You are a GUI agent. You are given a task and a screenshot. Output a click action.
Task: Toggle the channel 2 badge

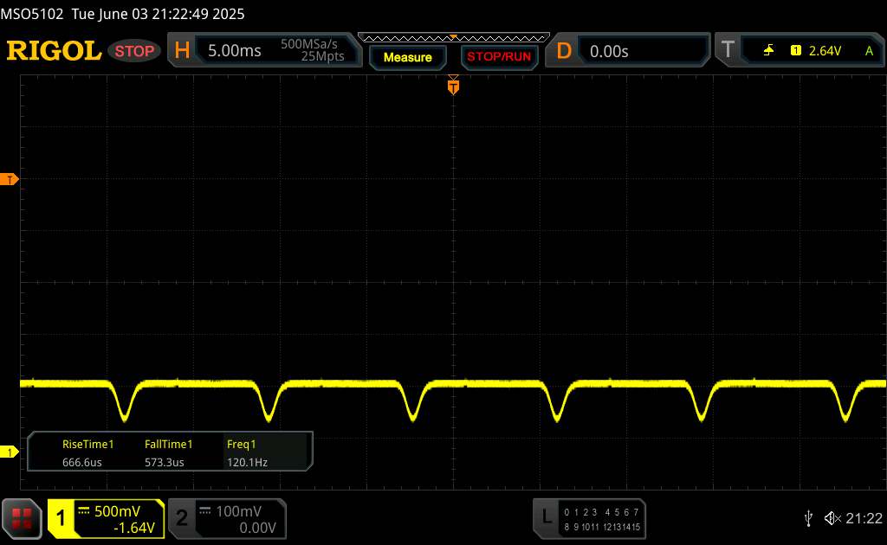click(182, 518)
